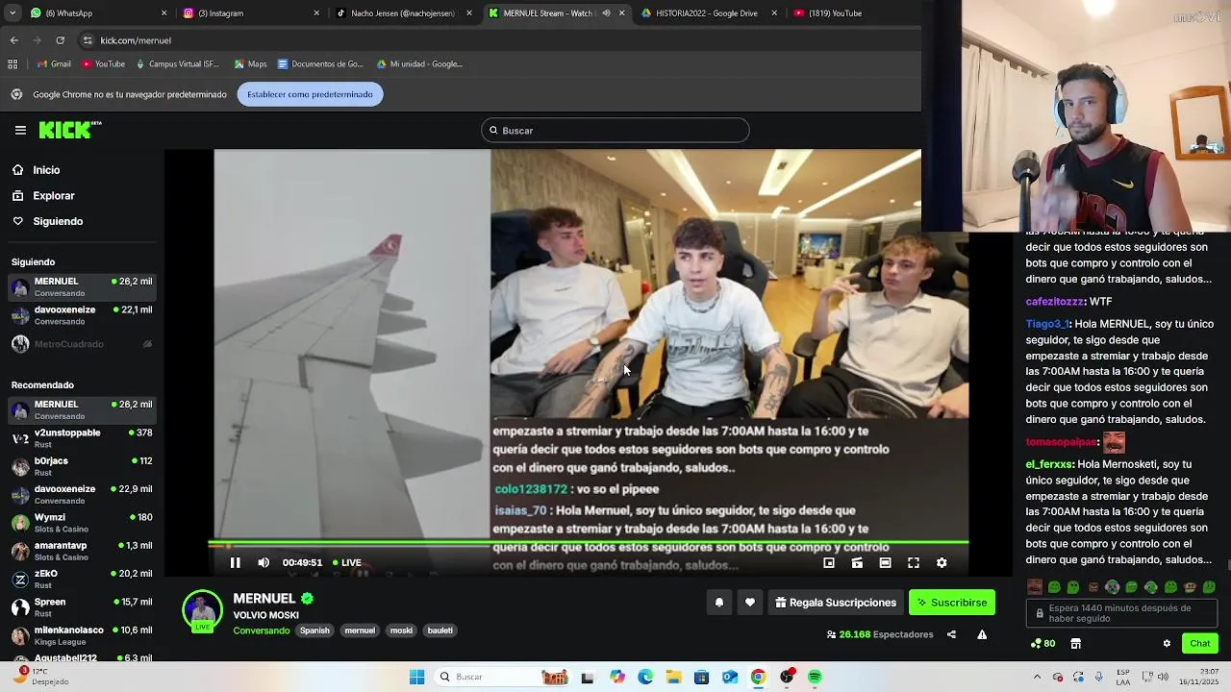Open Spreen recommended channel
Screen dimensions: 1231x692
tap(82, 607)
